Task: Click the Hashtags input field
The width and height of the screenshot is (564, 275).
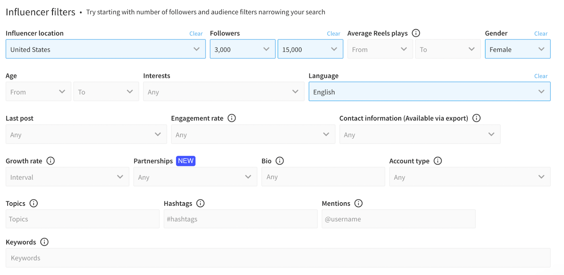Action: coord(240,219)
